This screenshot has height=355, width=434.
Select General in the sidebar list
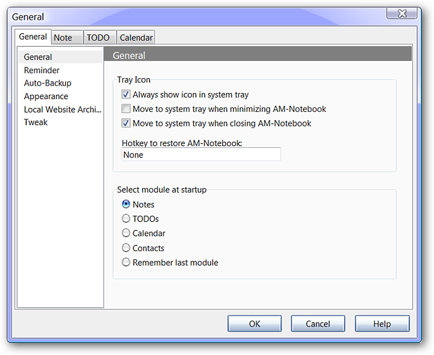(60, 57)
